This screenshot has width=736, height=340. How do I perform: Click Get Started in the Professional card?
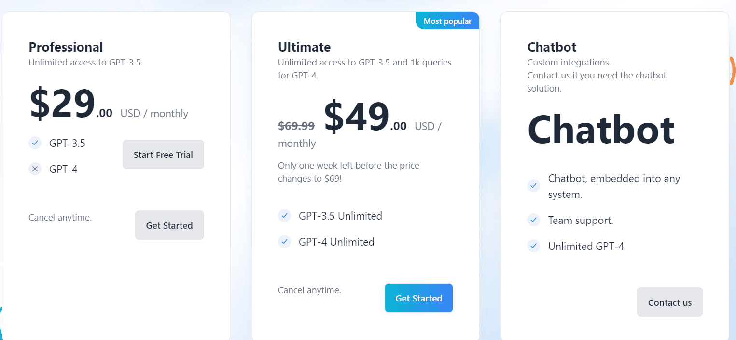tap(169, 225)
